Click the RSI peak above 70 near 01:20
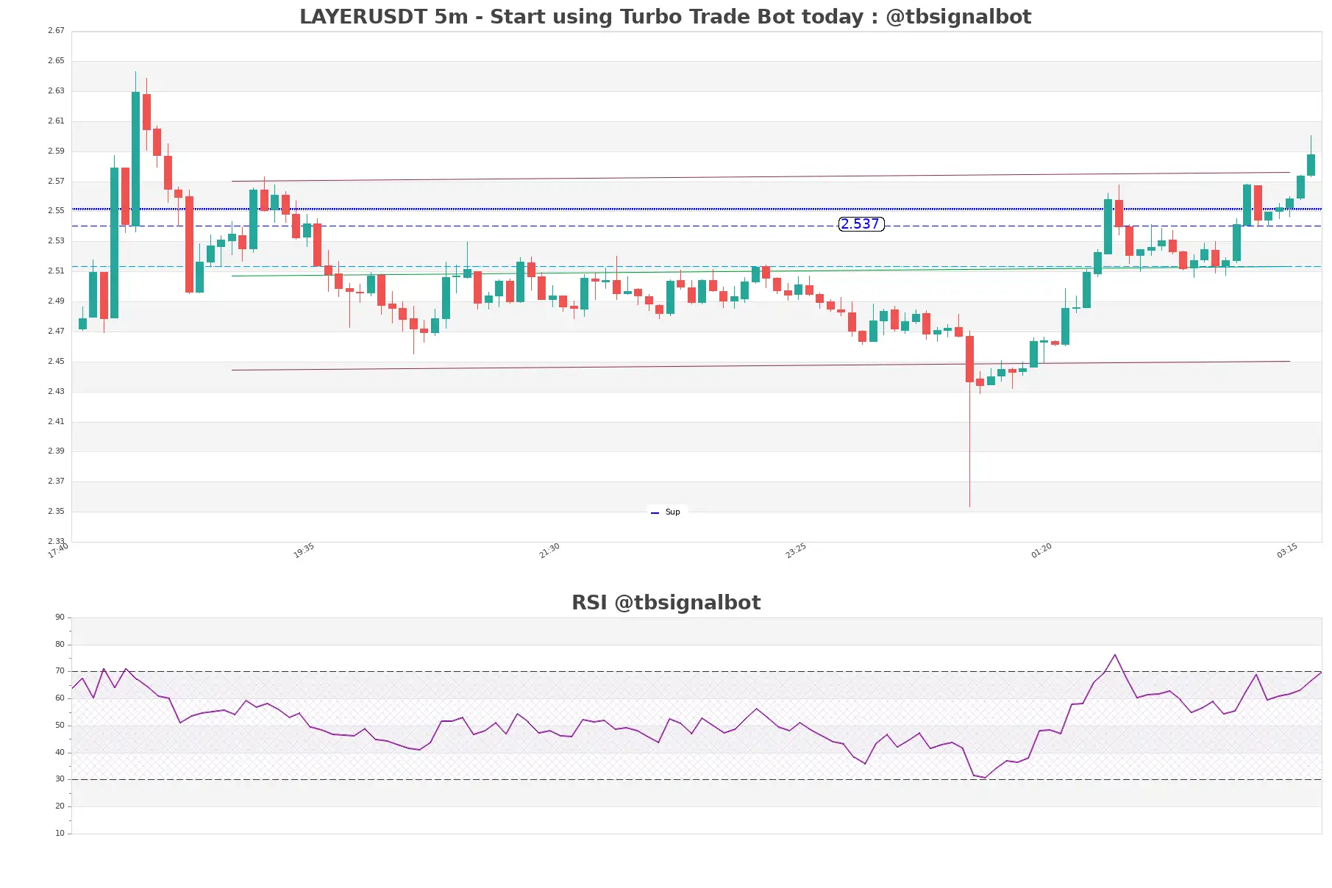1332x888 pixels. pos(1115,655)
